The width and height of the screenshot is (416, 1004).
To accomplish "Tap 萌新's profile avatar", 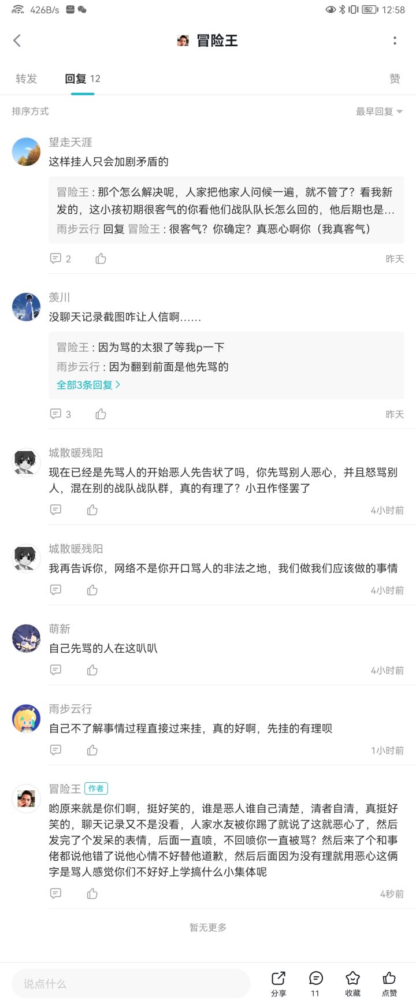I will click(x=26, y=638).
